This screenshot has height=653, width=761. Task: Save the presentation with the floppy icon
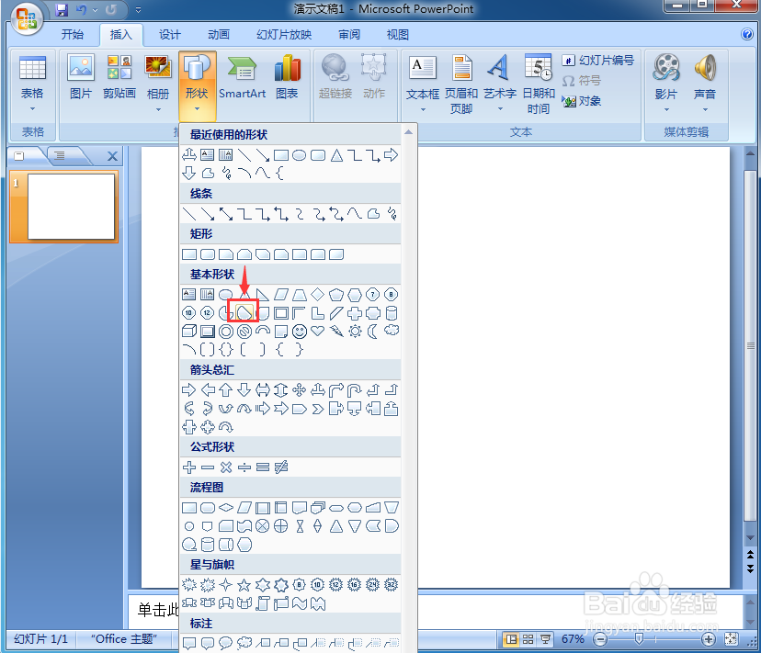(x=62, y=9)
